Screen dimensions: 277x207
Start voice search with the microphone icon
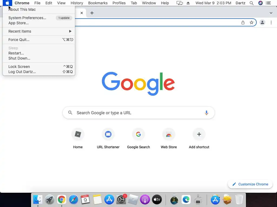tap(206, 113)
